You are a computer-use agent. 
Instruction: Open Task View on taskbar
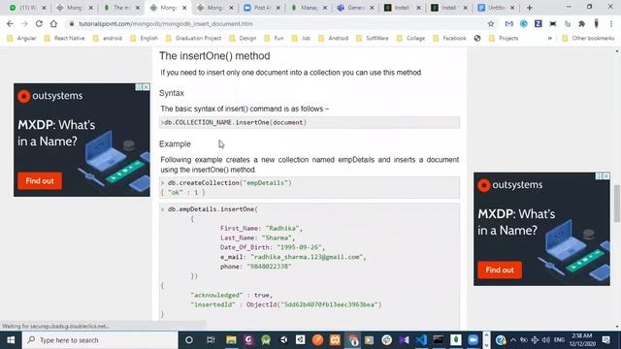[x=211, y=340]
